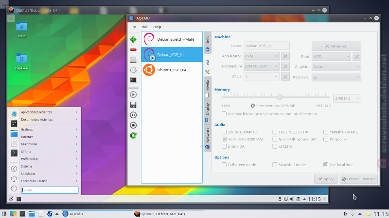This screenshot has width=389, height=218.
Task: Open the QEMU monitor terminal icon
Action: click(133, 80)
